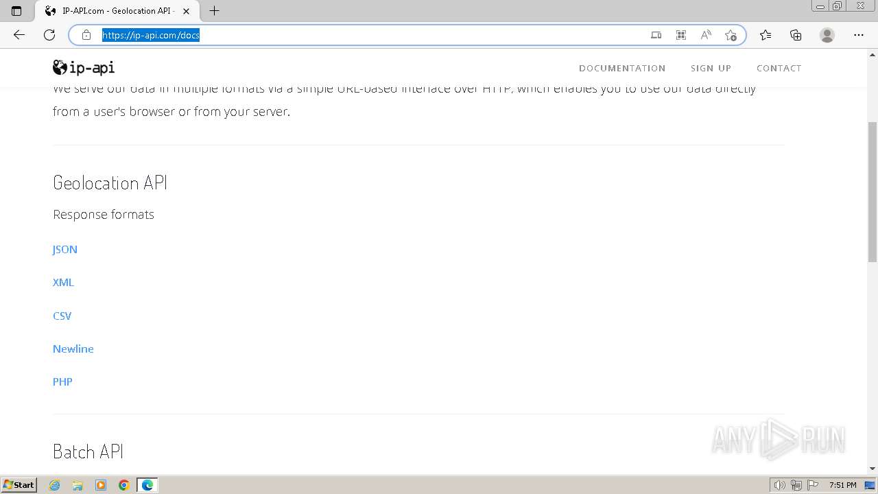The height and width of the screenshot is (494, 878).
Task: Click the volume speaker tray icon
Action: point(780,485)
